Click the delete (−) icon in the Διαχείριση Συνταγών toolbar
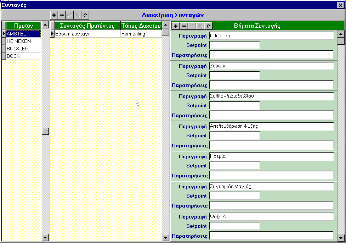Viewport: 346px width, 243px height. pyautogui.click(x=62, y=15)
